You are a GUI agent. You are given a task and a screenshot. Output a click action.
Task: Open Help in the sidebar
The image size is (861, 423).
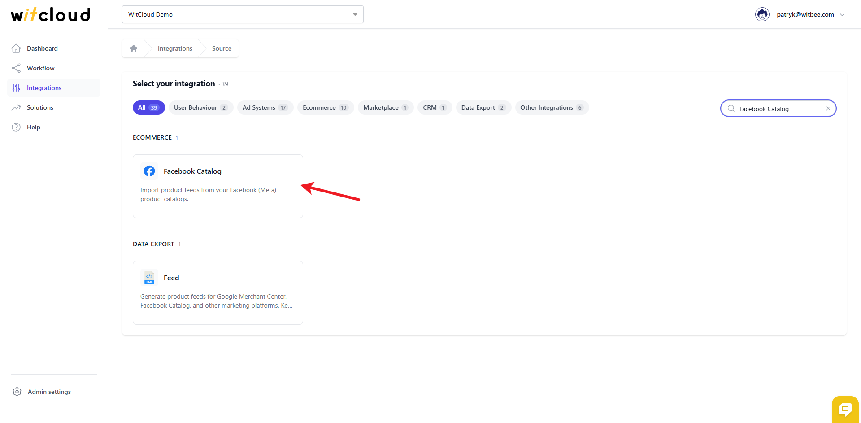coord(54,127)
